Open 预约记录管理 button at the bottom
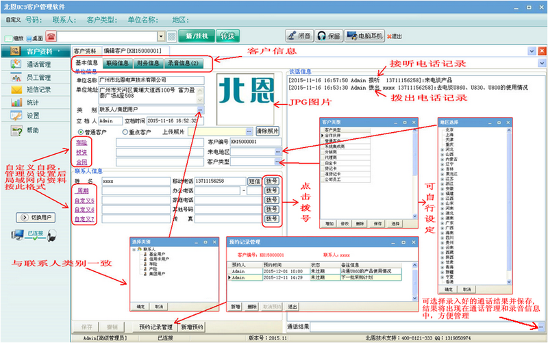This screenshot has height=343, width=548. [156, 327]
